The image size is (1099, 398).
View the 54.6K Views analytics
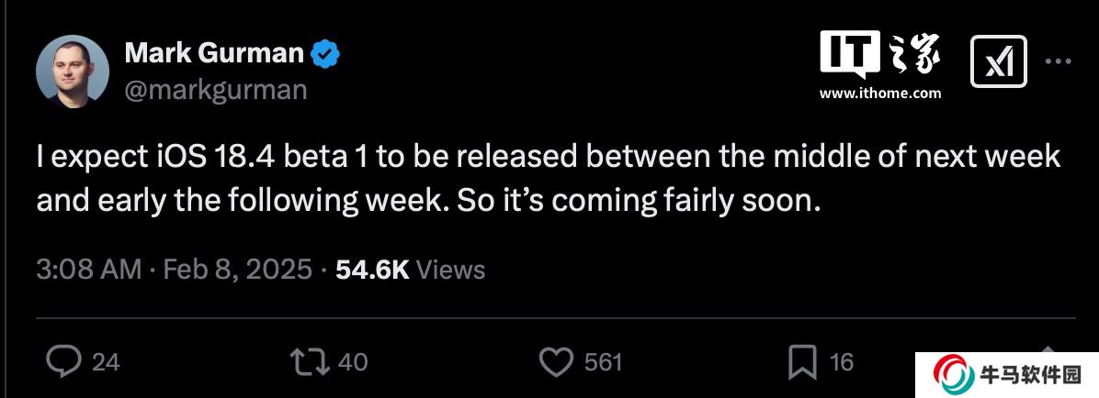coord(410,269)
